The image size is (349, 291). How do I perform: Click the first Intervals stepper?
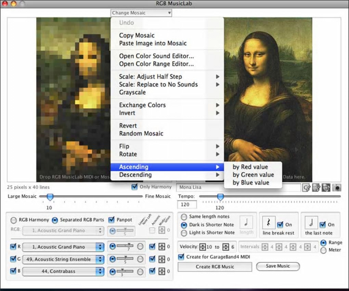click(x=265, y=247)
